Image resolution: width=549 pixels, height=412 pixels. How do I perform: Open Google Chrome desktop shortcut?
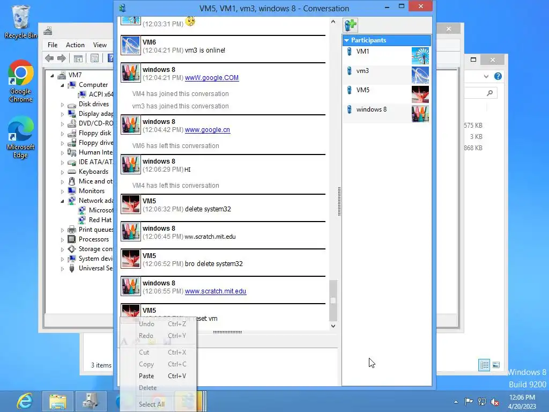[21, 81]
